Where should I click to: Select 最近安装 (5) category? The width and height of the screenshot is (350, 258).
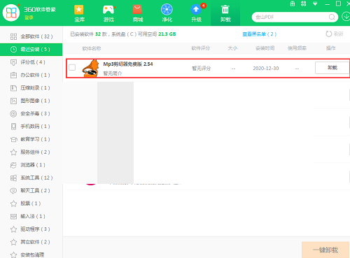(31, 50)
